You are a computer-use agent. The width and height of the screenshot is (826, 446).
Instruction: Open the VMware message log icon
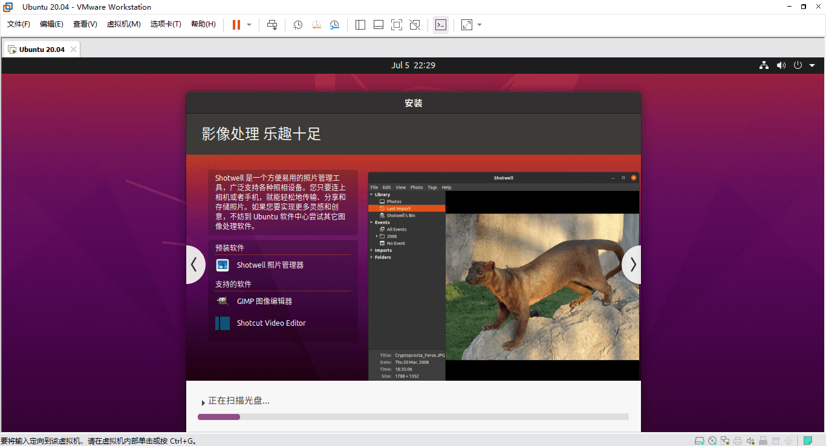(808, 441)
